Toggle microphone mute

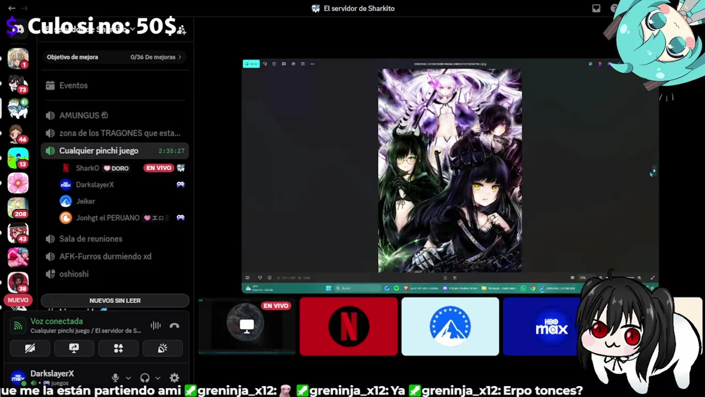[115, 378]
